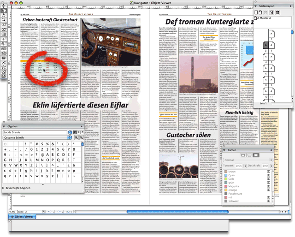Select the crossed box tool below Starburst

[x=4, y=71]
